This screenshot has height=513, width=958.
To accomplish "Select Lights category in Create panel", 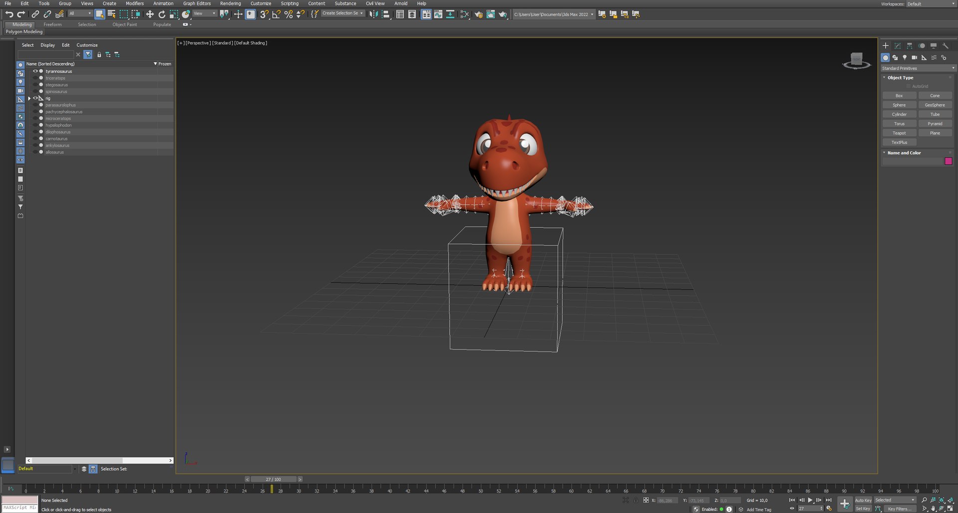I will click(905, 58).
